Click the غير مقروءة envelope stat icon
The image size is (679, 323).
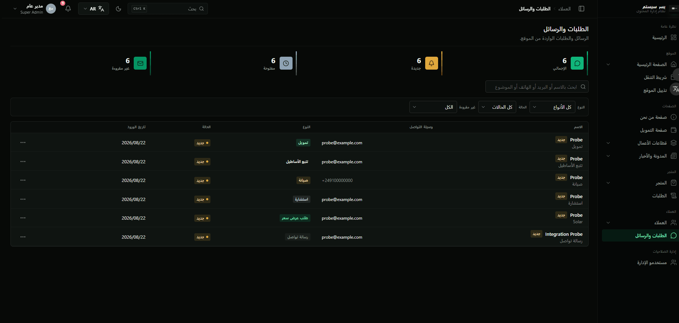click(x=140, y=63)
